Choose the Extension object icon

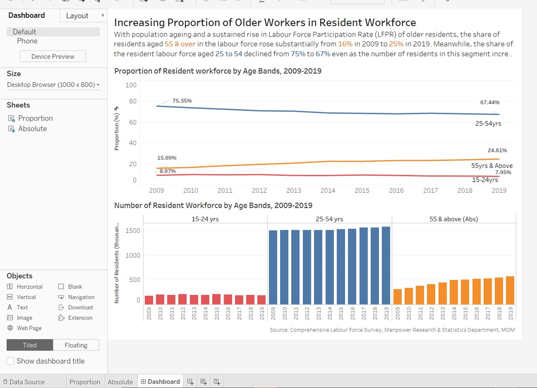[x=61, y=318]
